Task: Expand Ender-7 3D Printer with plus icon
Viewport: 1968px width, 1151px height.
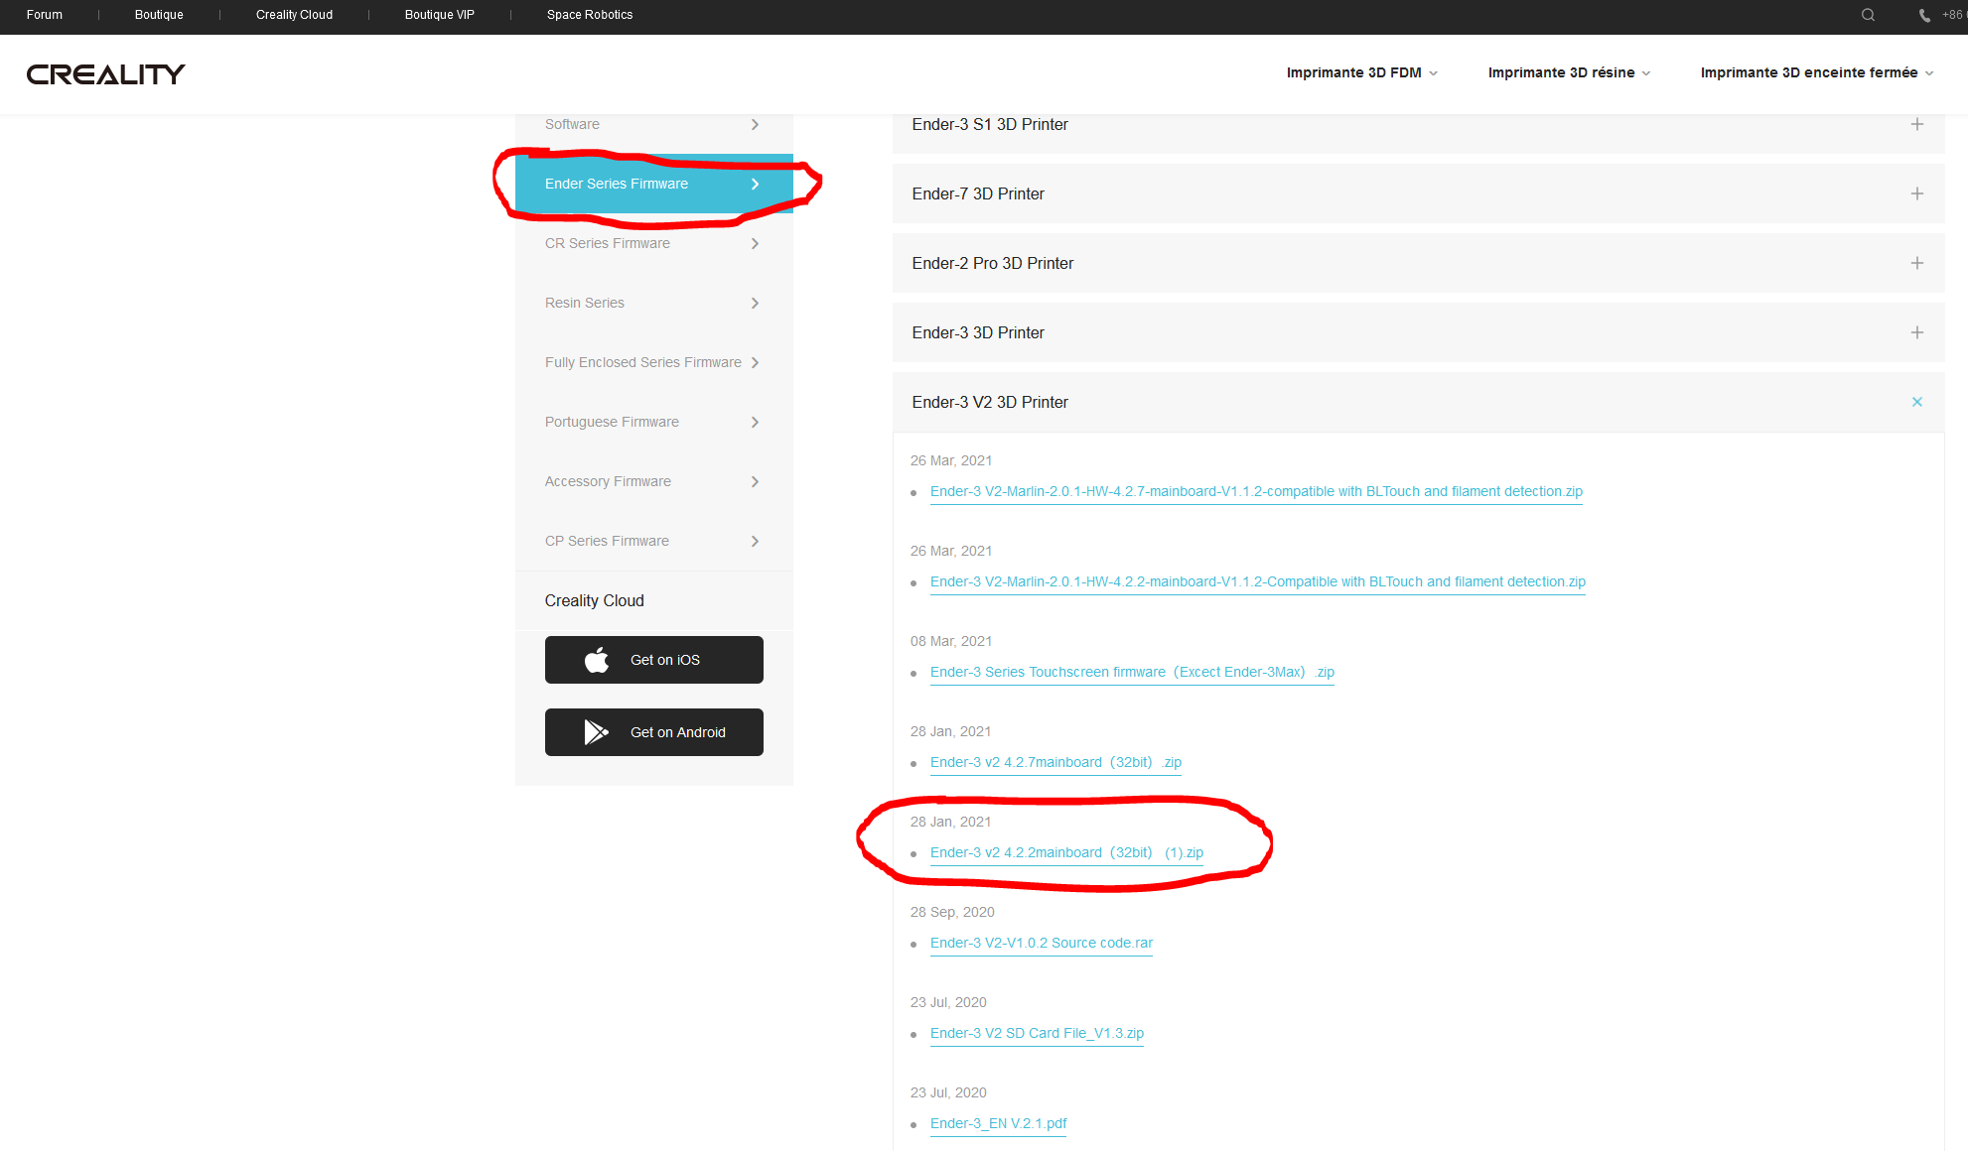Action: [x=1917, y=193]
